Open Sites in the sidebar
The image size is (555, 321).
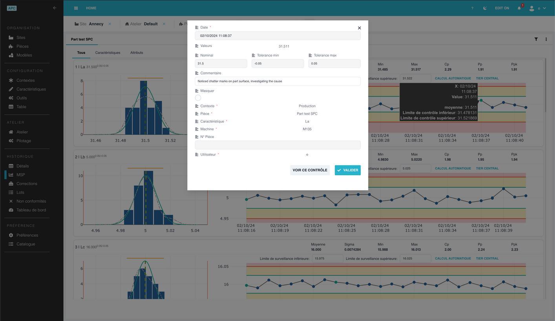(x=21, y=38)
